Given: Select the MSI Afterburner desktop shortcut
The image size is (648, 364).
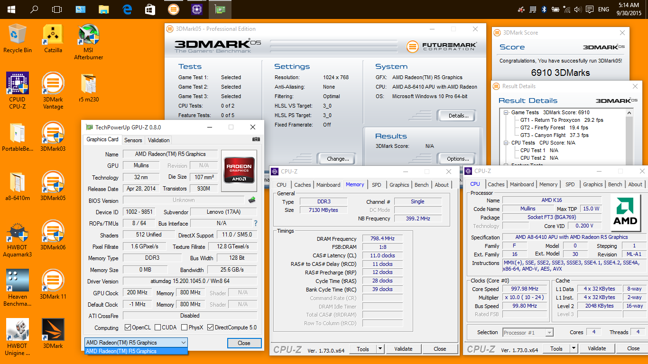Looking at the screenshot, I should 88,42.
